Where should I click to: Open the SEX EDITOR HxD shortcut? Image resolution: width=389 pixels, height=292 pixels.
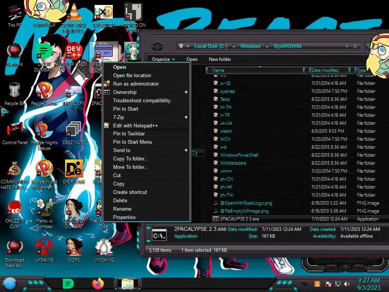click(x=104, y=15)
